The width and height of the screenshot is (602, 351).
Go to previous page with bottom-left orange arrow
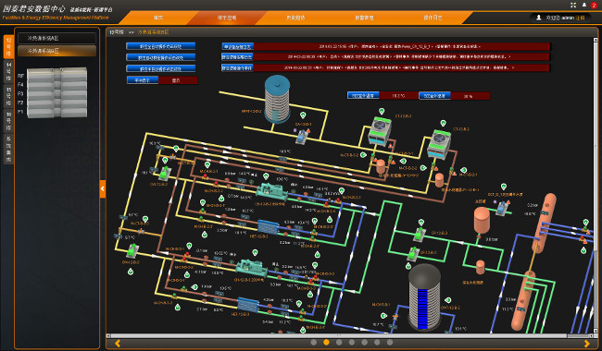click(118, 344)
